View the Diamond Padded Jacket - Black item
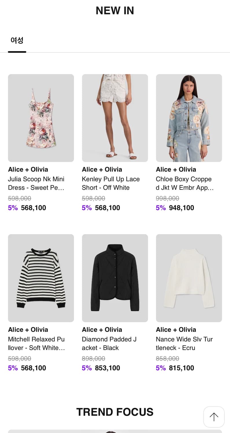This screenshot has width=230, height=433. [x=109, y=344]
